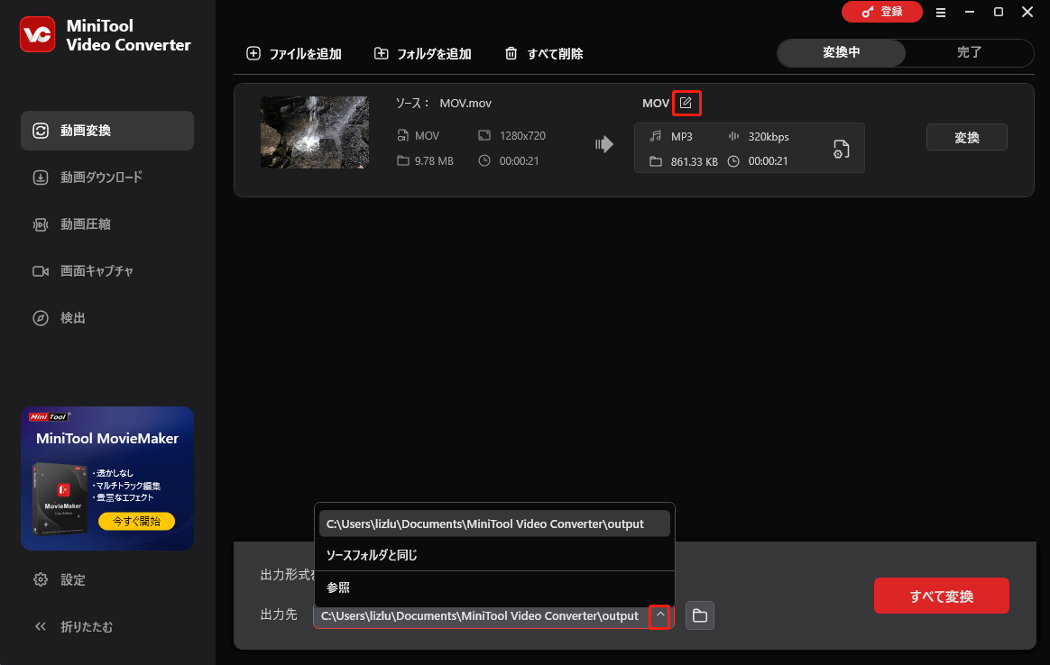Click the 出力先 label
Image resolution: width=1050 pixels, height=665 pixels.
[279, 615]
